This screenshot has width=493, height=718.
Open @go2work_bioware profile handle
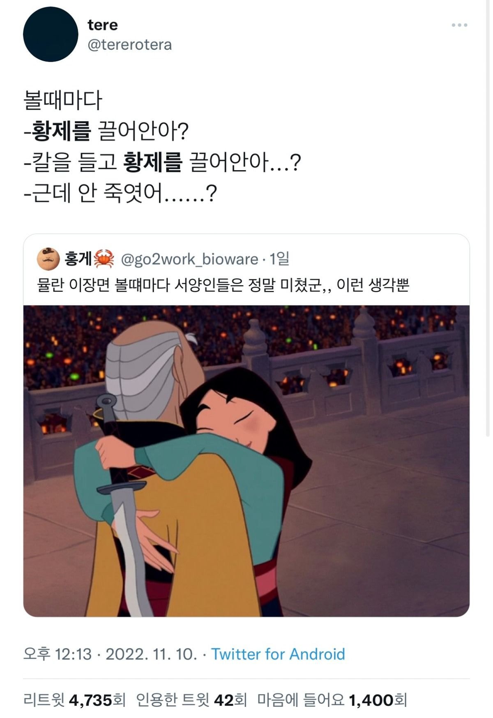(x=189, y=259)
